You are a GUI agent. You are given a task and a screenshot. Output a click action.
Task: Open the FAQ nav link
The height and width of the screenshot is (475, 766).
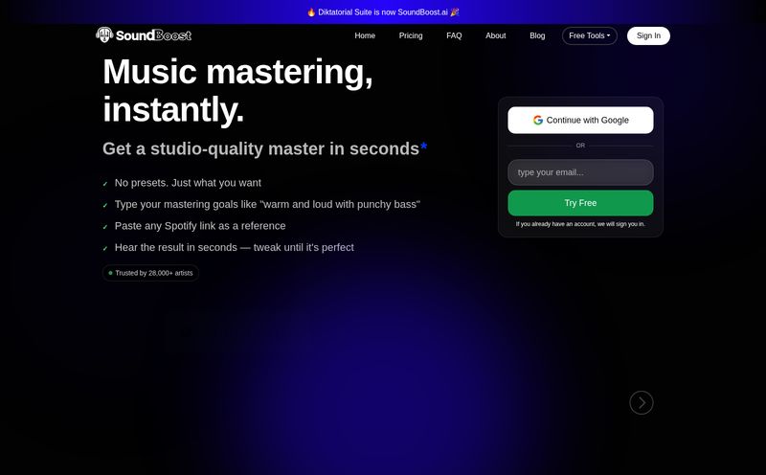click(454, 35)
